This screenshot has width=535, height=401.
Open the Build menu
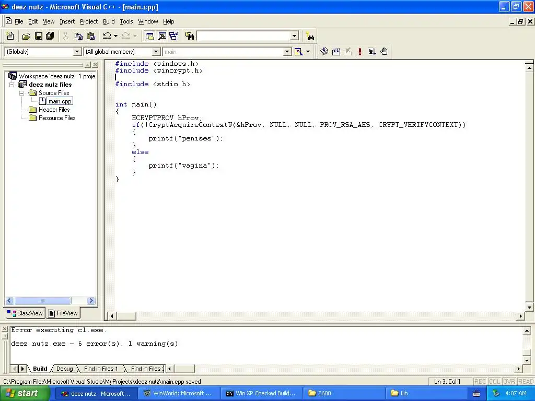[x=109, y=21]
